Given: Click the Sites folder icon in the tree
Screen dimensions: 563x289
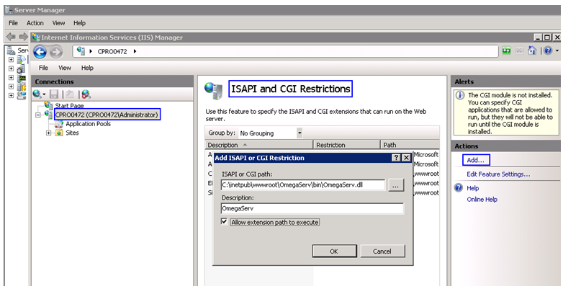Looking at the screenshot, I should (x=59, y=133).
